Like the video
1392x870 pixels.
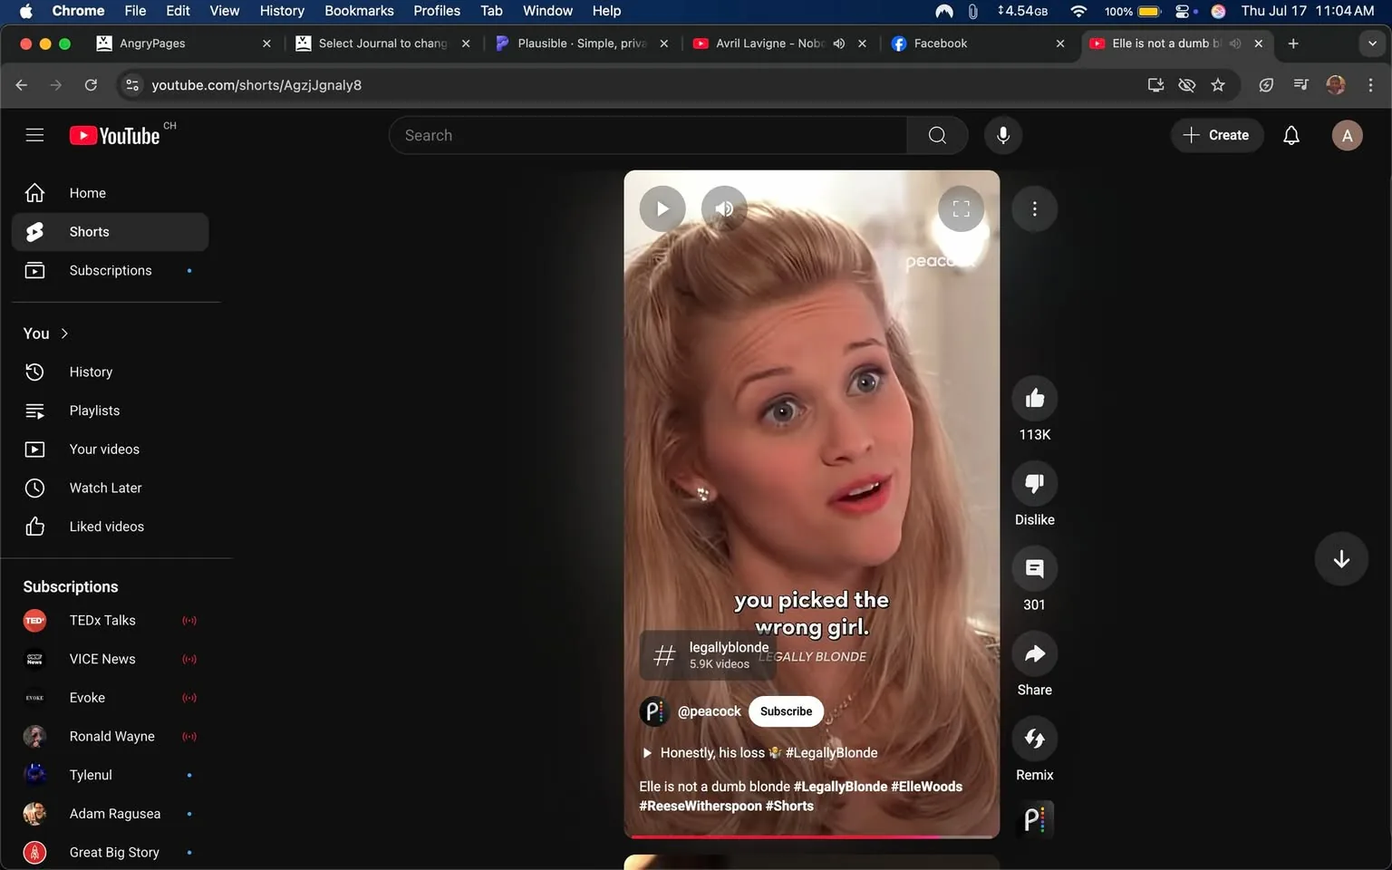point(1034,398)
